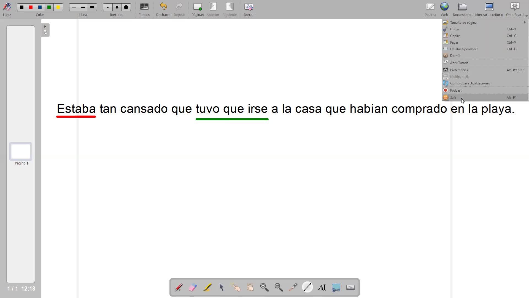Select the Página 1 thumbnail
This screenshot has width=529, height=298.
[21, 151]
